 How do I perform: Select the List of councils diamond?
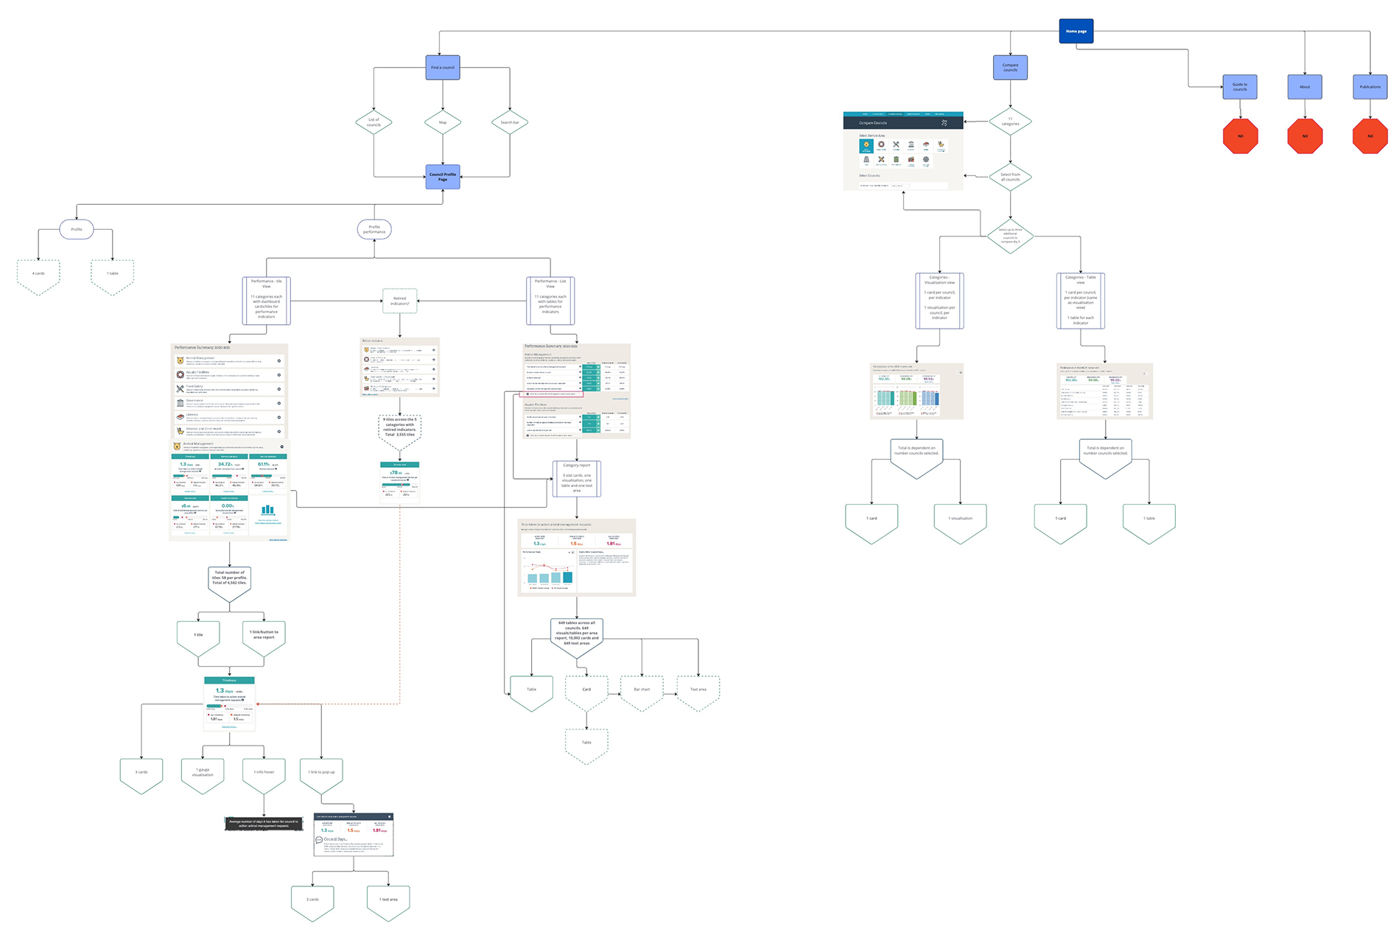[x=374, y=122]
